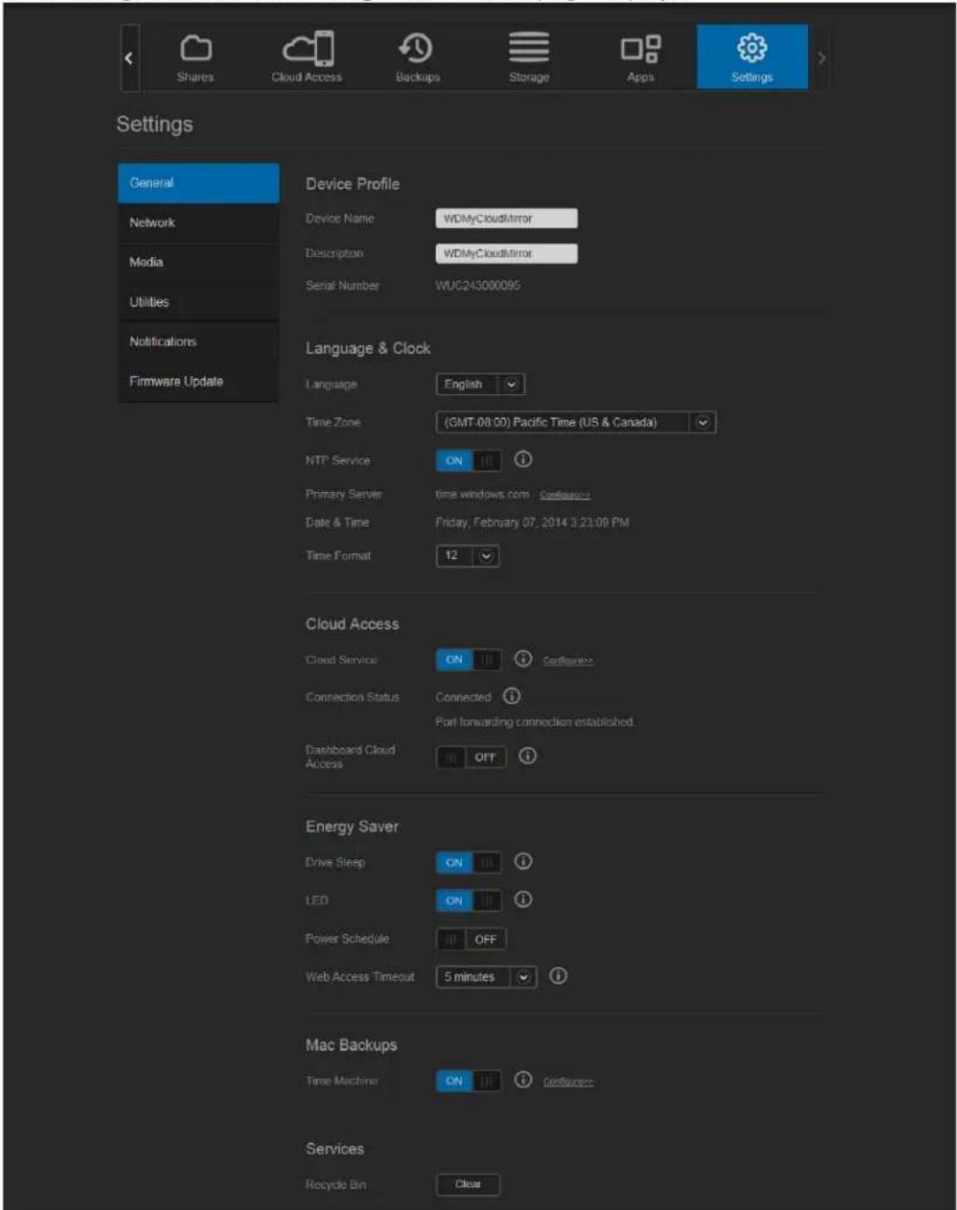The height and width of the screenshot is (1210, 957).
Task: Open the Web Access Timeout dropdown
Action: point(486,977)
